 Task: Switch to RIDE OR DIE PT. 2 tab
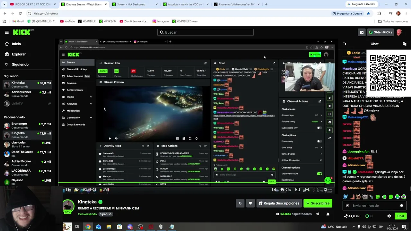[33, 4]
